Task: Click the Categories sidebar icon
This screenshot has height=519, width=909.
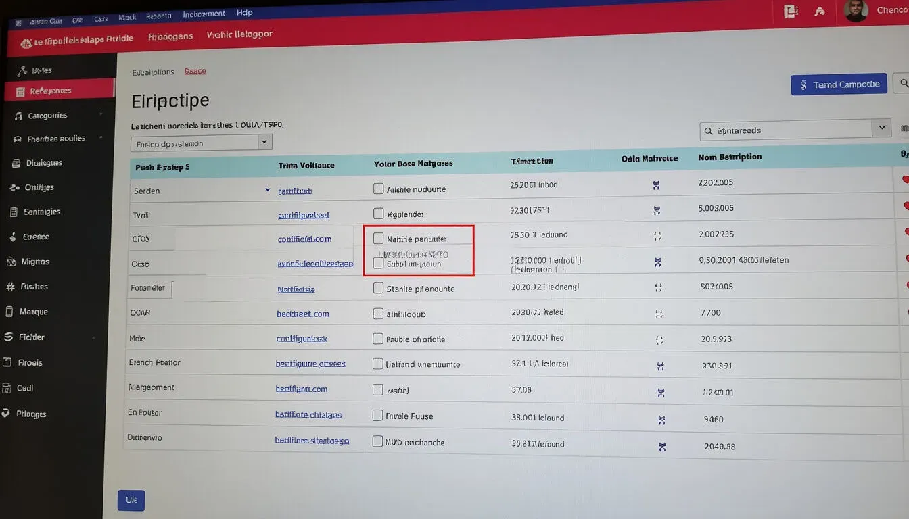Action: (x=18, y=116)
